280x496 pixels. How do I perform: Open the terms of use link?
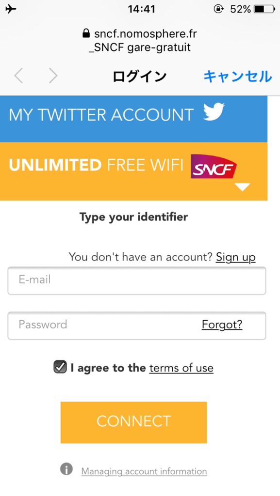click(x=181, y=368)
